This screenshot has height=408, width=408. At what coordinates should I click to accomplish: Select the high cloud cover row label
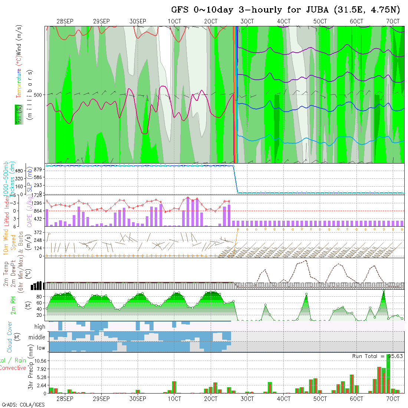tap(40, 327)
